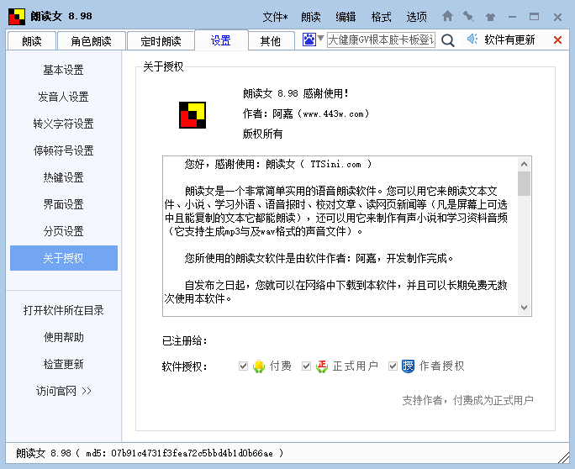The height and width of the screenshot is (469, 575).
Task: Switch to the 角色朗读 tab
Action: (x=92, y=41)
